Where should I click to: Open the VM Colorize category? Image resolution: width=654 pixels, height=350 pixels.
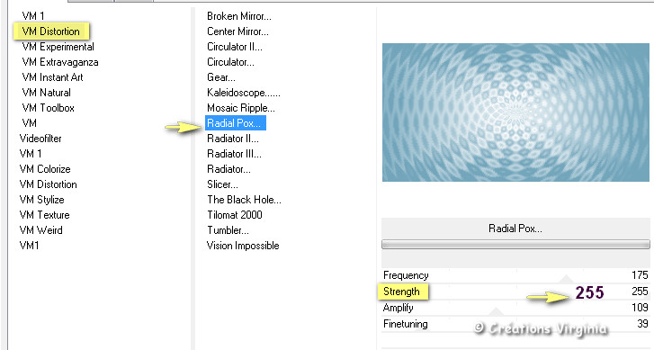point(45,169)
